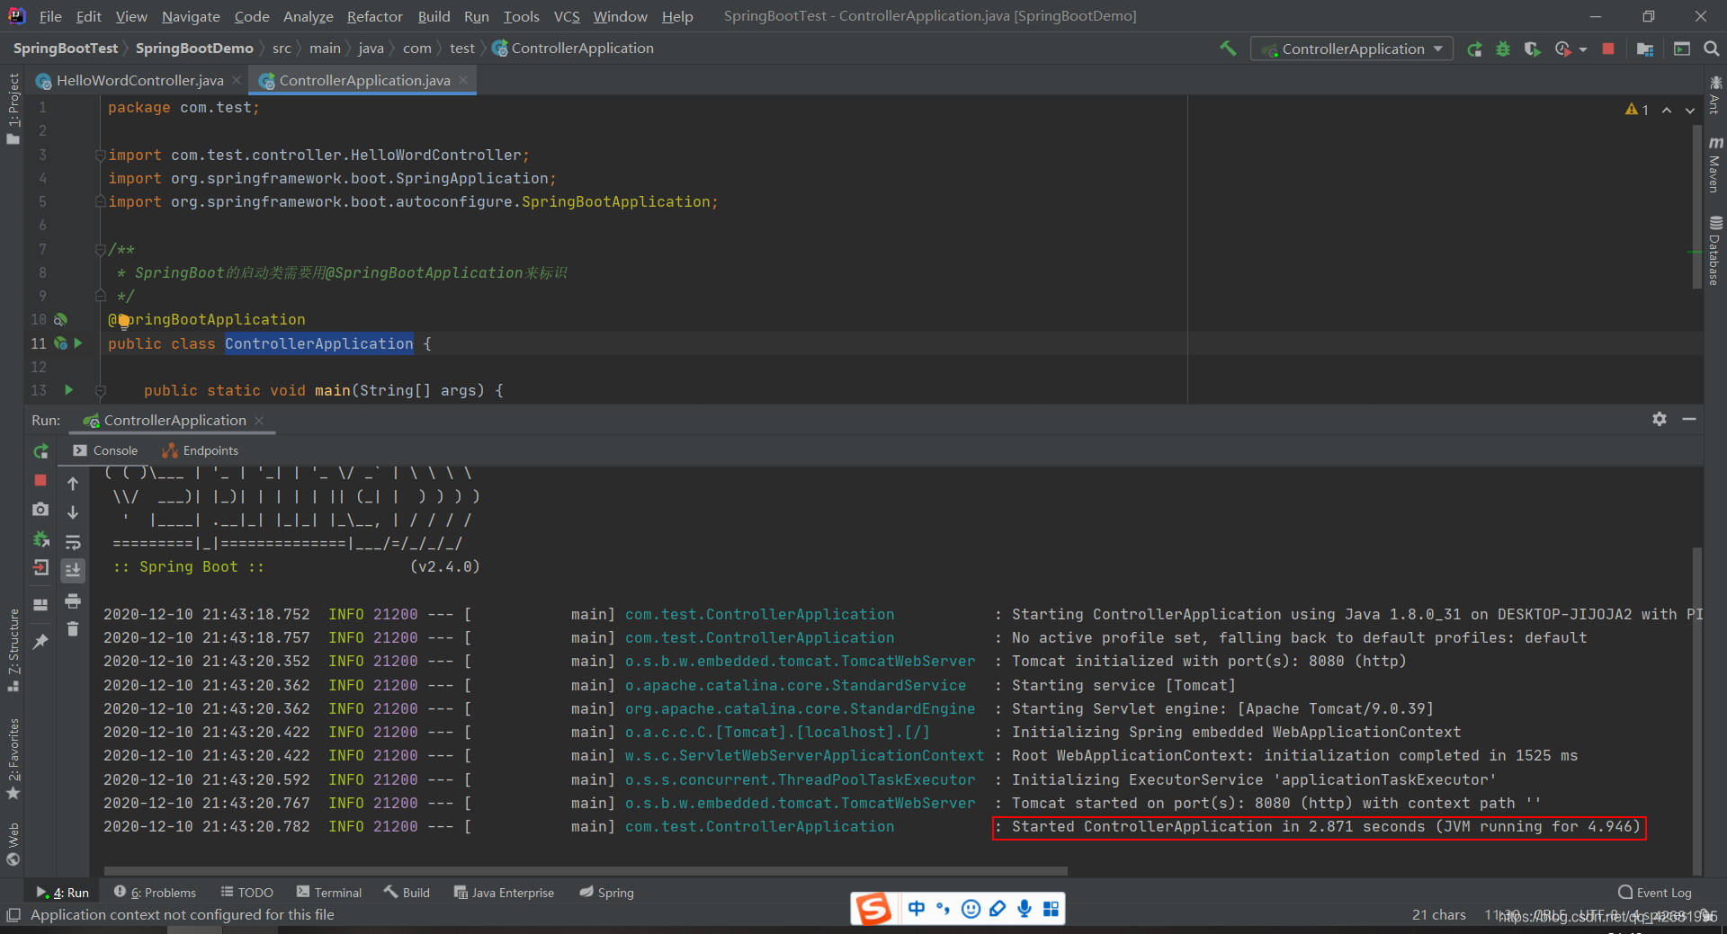
Task: Open Spring tool window
Action: click(606, 893)
